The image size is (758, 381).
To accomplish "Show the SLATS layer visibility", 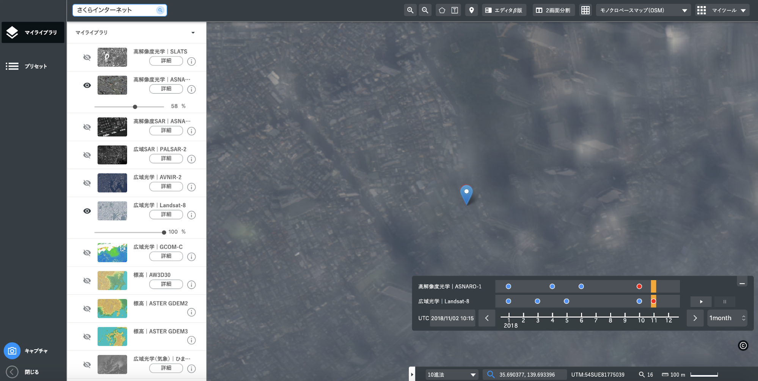I will [87, 57].
